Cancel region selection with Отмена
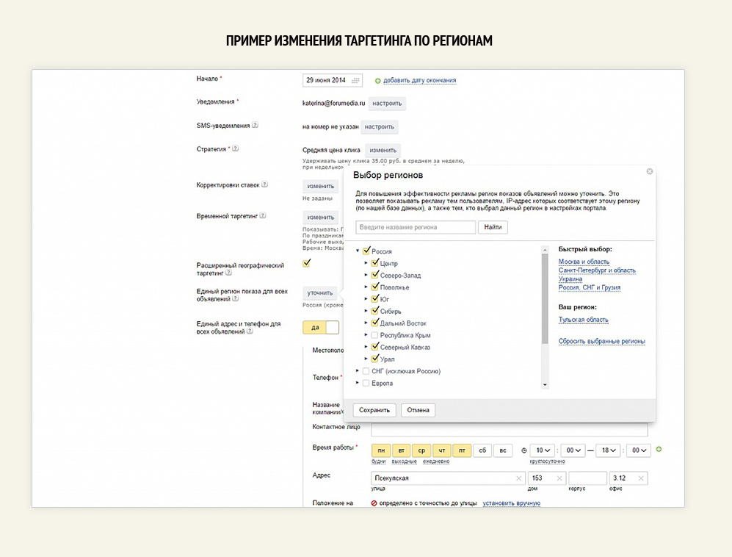Screen dimensions: 732x557 (418, 410)
